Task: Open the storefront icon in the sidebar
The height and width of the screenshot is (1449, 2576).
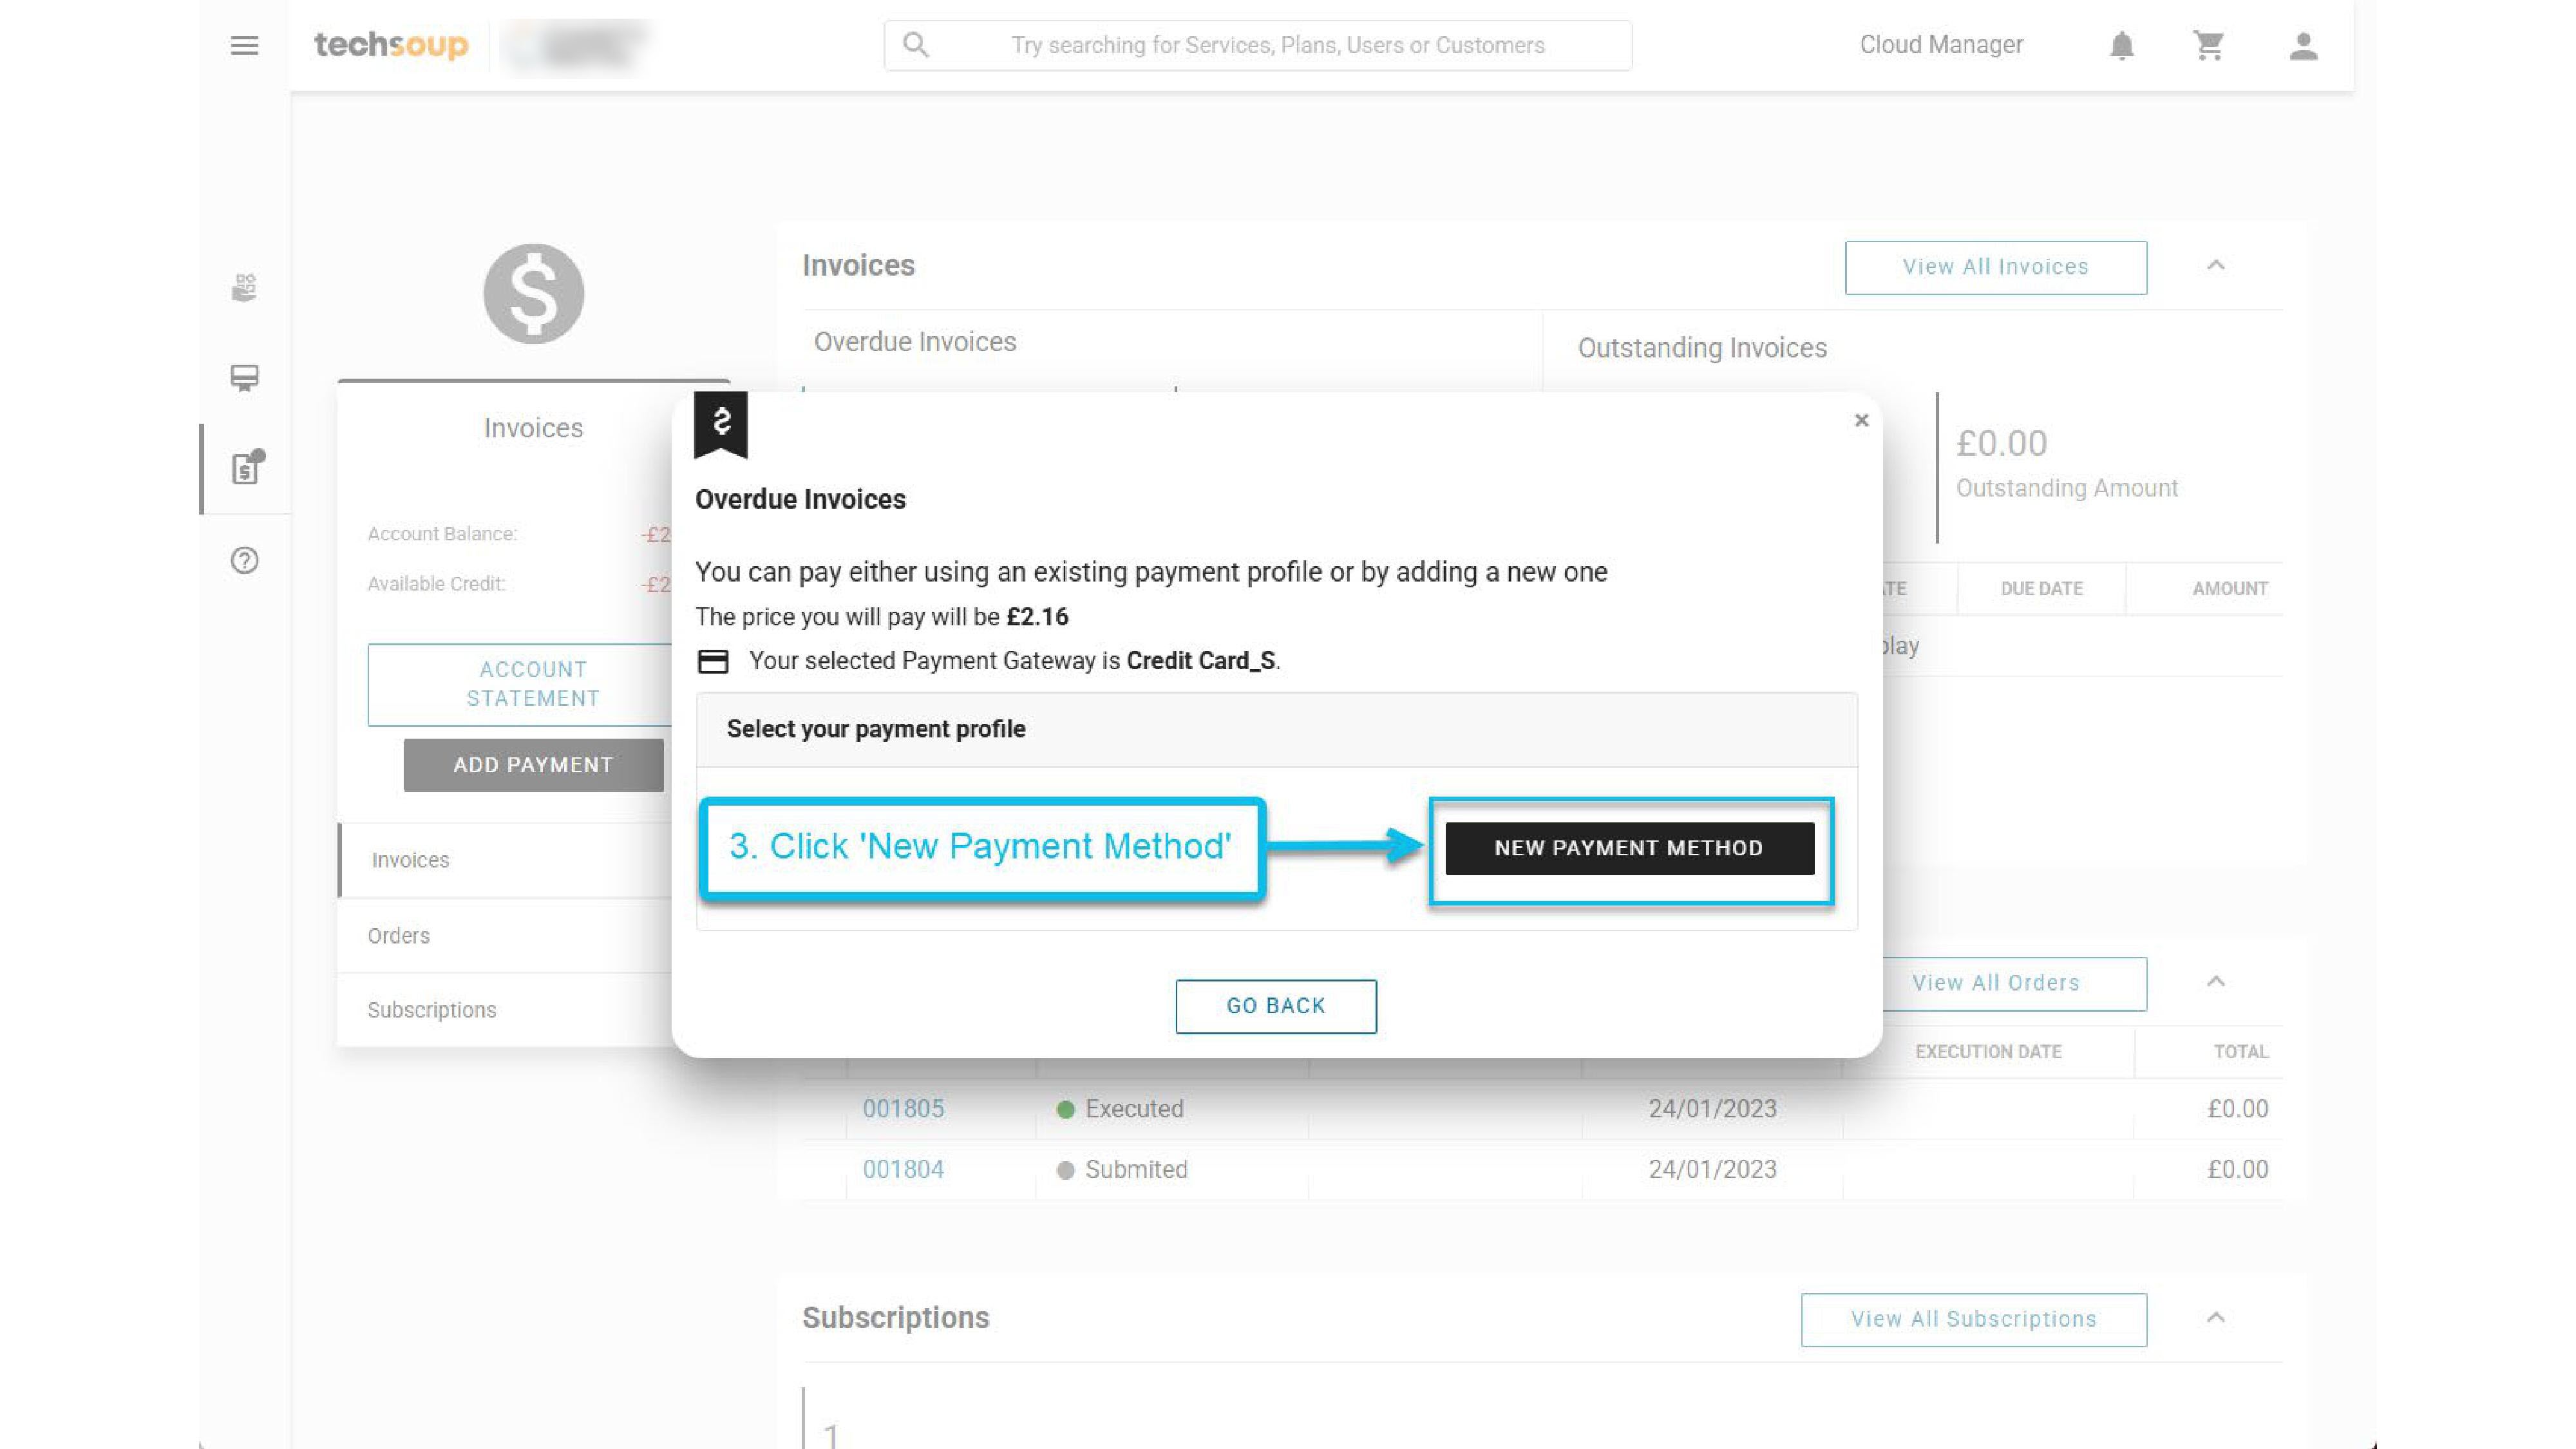Action: click(244, 378)
